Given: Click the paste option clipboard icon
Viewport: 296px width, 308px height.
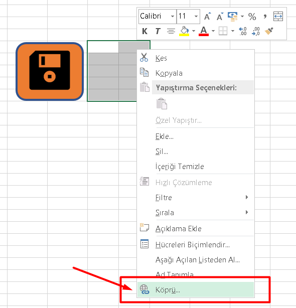Looking at the screenshot, I should (x=162, y=104).
